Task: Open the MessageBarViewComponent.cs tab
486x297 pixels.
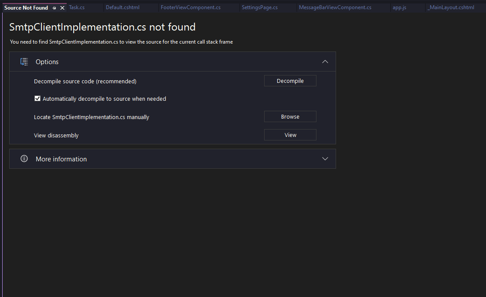Action: (x=335, y=8)
